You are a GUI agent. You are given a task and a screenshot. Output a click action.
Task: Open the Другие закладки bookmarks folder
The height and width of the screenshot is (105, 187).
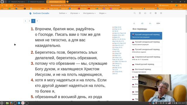178,8
